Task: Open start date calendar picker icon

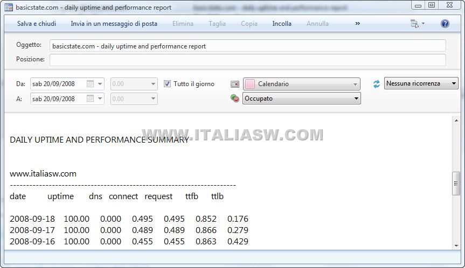Action: [90, 84]
